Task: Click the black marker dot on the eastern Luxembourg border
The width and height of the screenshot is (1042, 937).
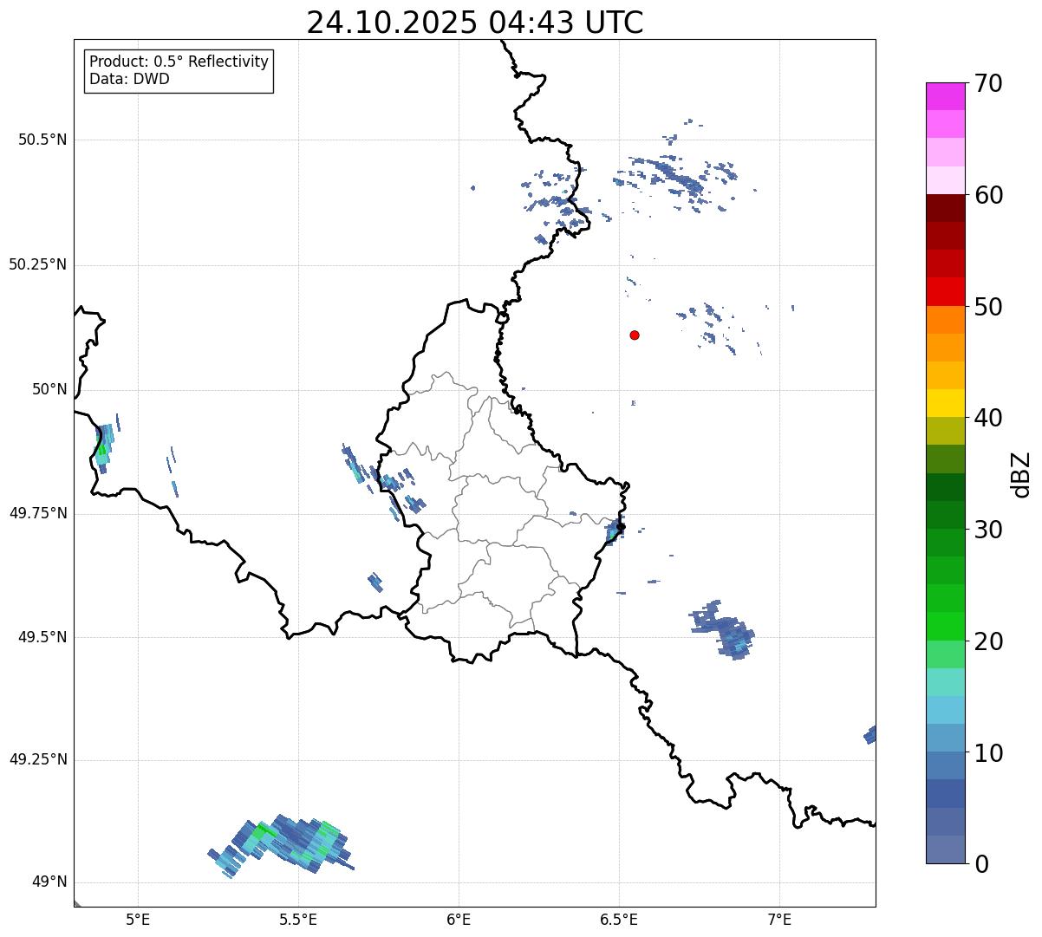Action: pos(621,526)
